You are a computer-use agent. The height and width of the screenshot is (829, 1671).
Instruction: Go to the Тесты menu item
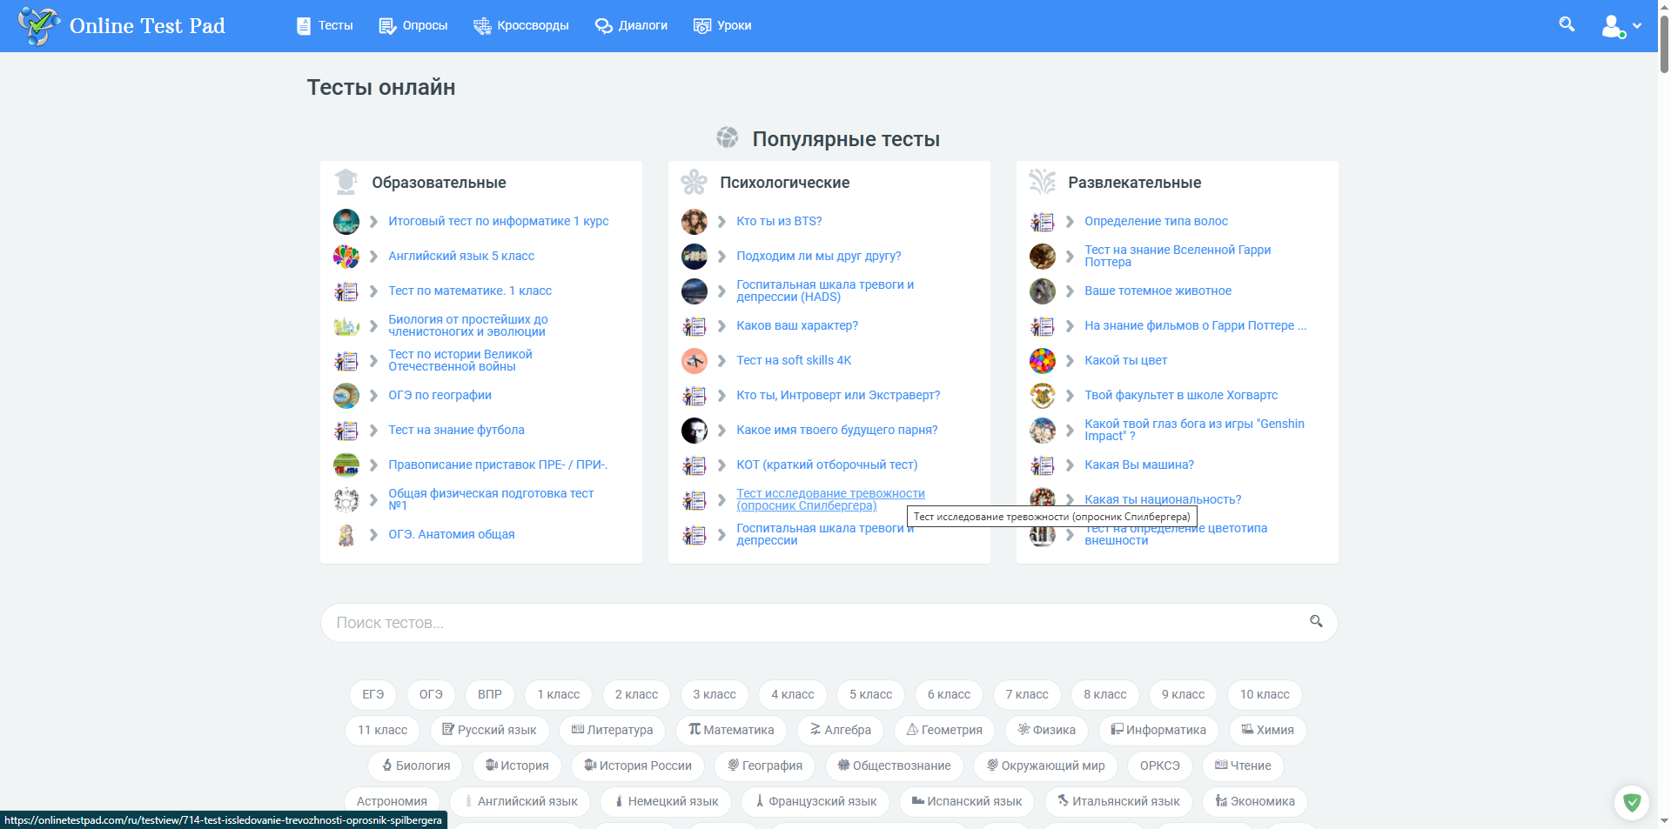tap(325, 26)
